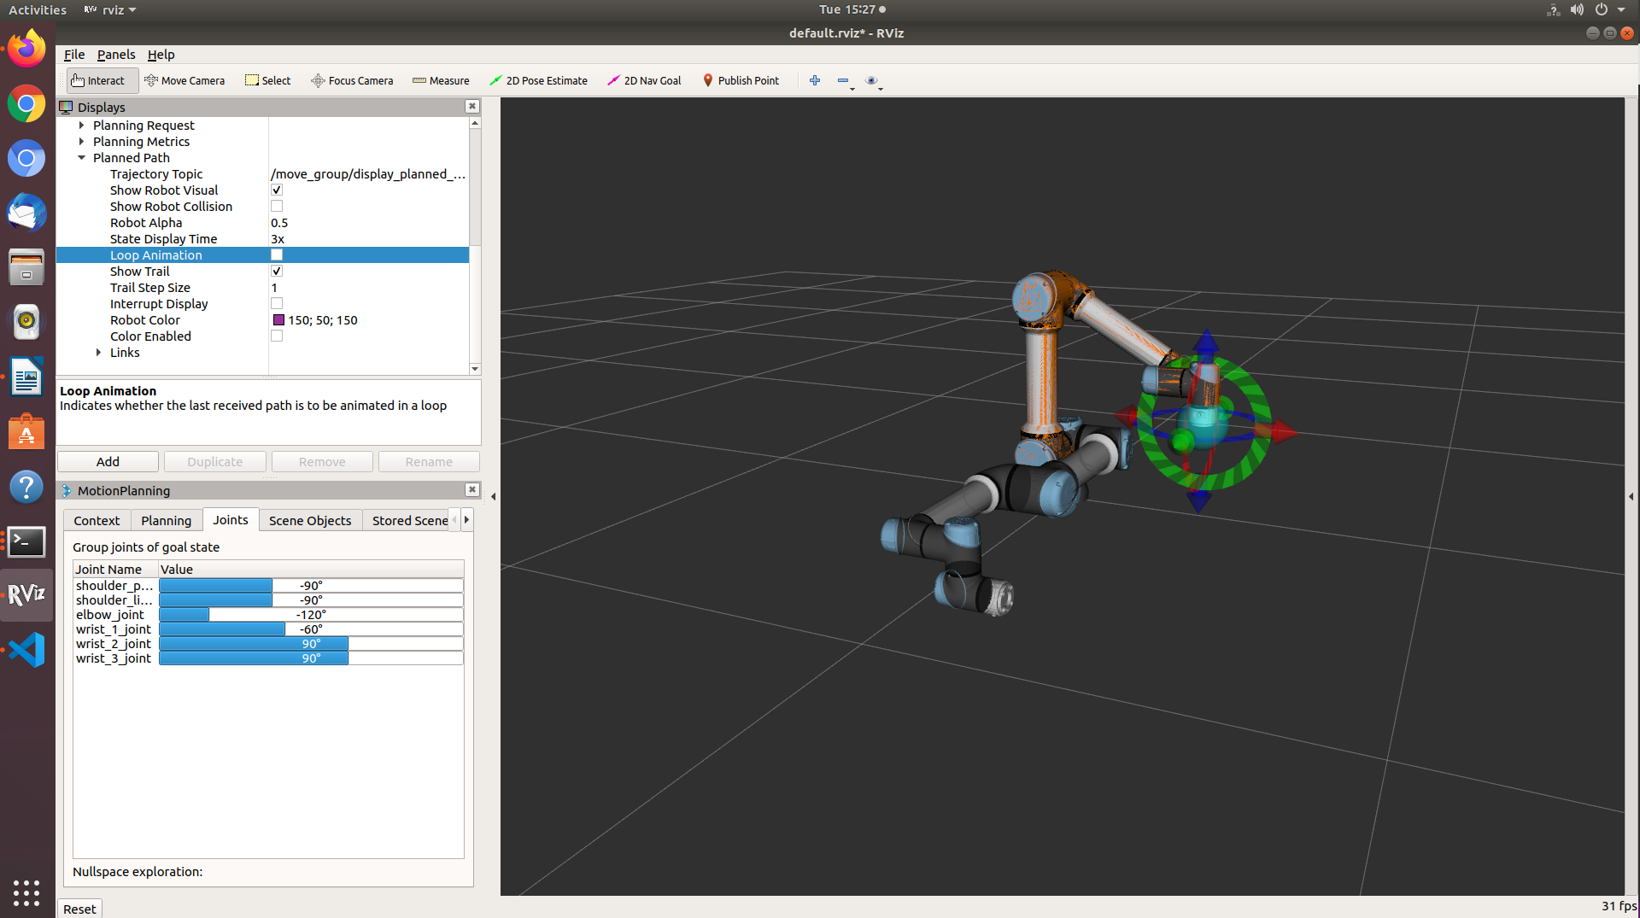Expand Planning Request tree item
The height and width of the screenshot is (918, 1640).
pos(82,126)
